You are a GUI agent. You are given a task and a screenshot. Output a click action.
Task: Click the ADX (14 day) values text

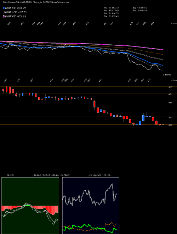coord(99,175)
